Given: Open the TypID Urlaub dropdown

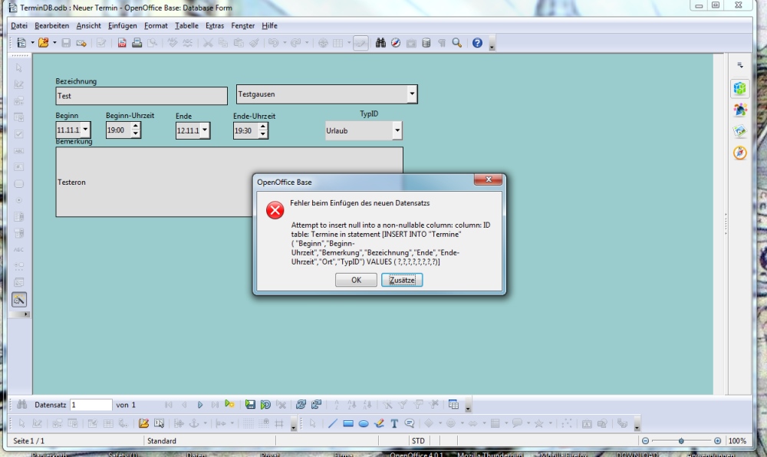Looking at the screenshot, I should pyautogui.click(x=397, y=131).
